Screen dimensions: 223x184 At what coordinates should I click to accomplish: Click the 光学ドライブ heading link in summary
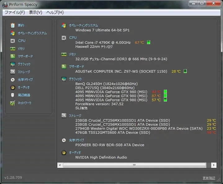click(x=76, y=140)
